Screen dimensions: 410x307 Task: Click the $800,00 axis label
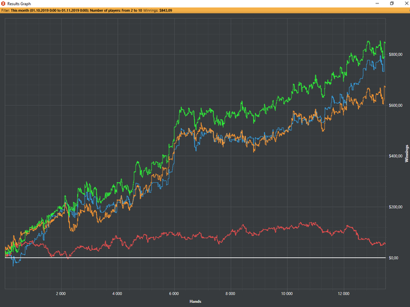coord(395,54)
